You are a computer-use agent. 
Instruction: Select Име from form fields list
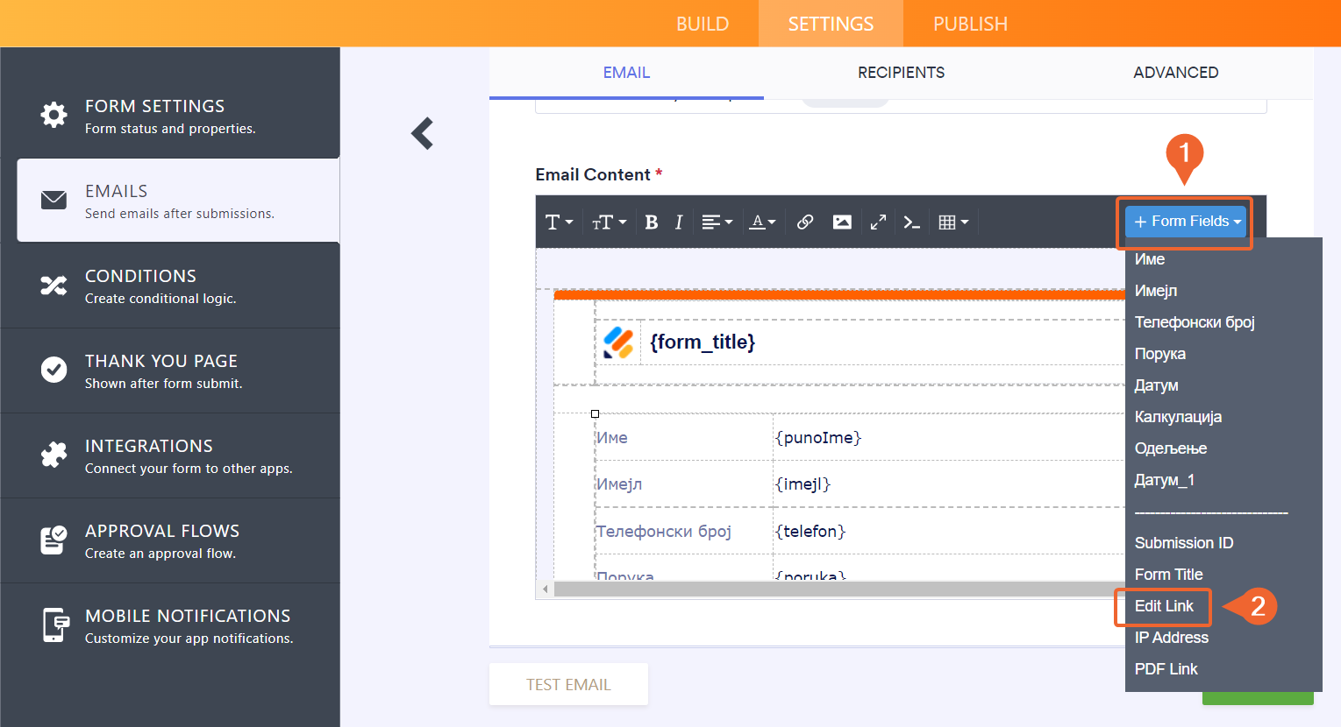pos(1223,259)
